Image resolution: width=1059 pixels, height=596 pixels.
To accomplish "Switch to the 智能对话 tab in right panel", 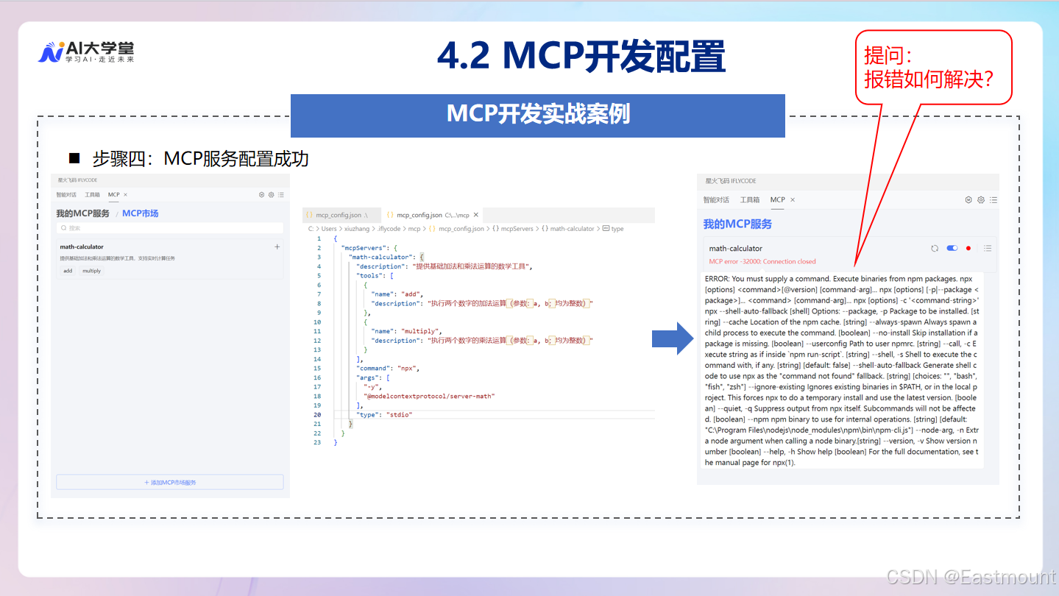I will 717,199.
